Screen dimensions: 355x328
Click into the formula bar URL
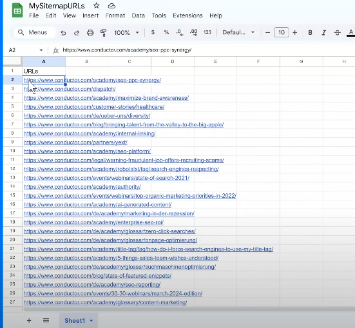(127, 50)
